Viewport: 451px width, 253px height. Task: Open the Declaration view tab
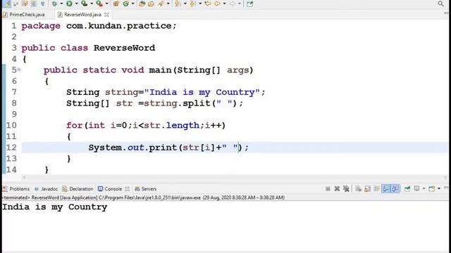click(78, 189)
